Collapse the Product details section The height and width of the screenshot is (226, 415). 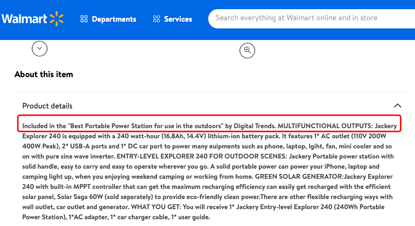click(x=397, y=106)
